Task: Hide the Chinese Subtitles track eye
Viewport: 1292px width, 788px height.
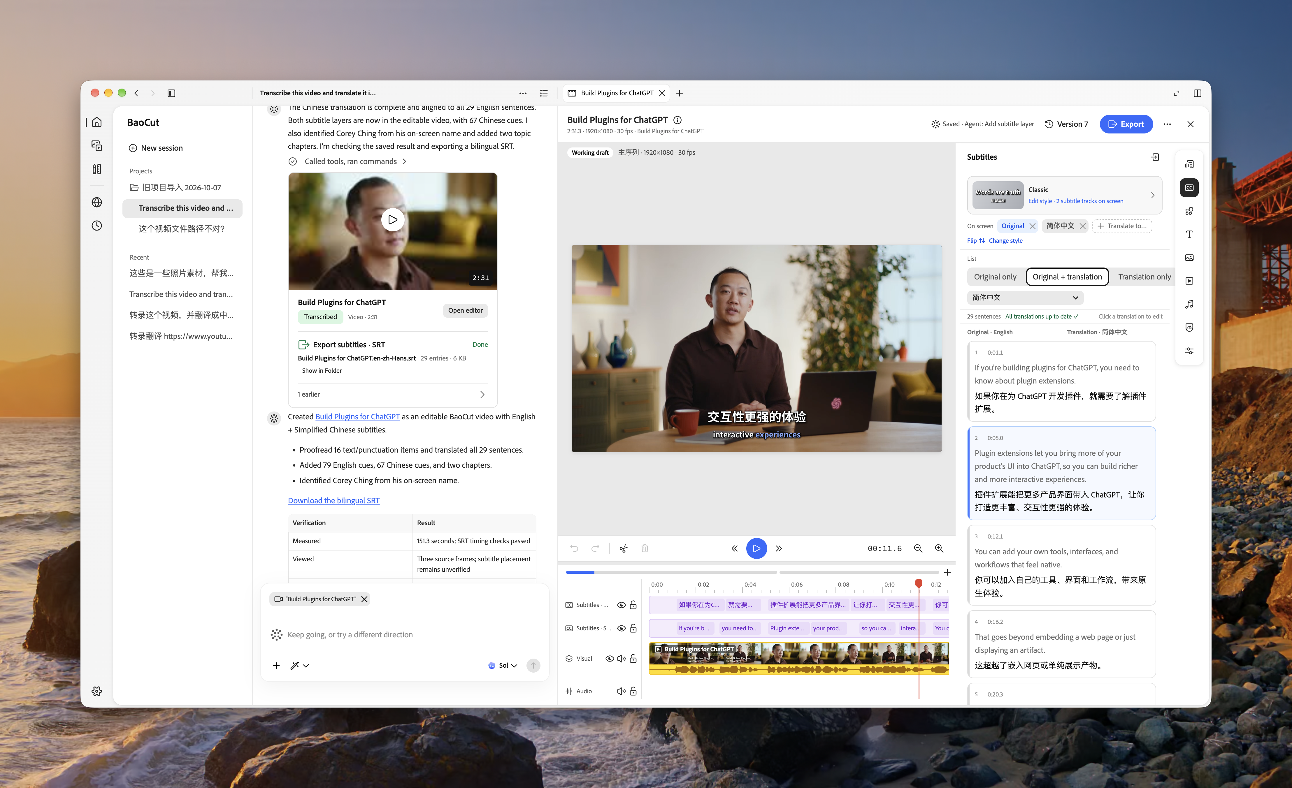Action: [x=621, y=605]
